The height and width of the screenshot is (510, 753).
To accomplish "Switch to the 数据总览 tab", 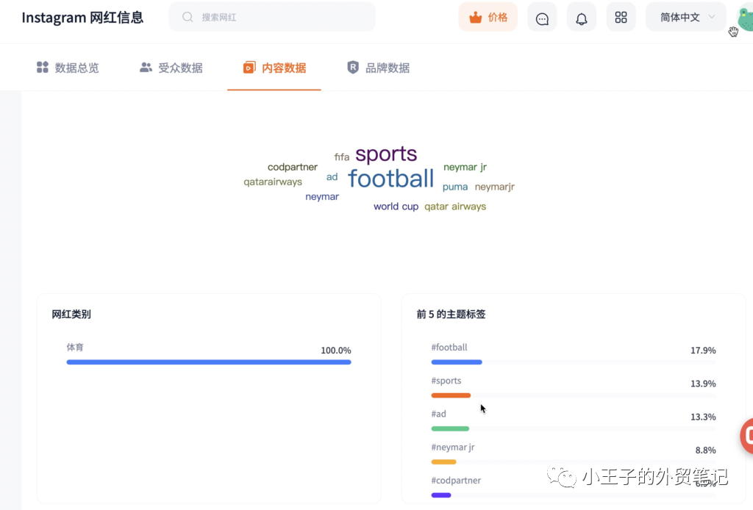I will (x=68, y=68).
